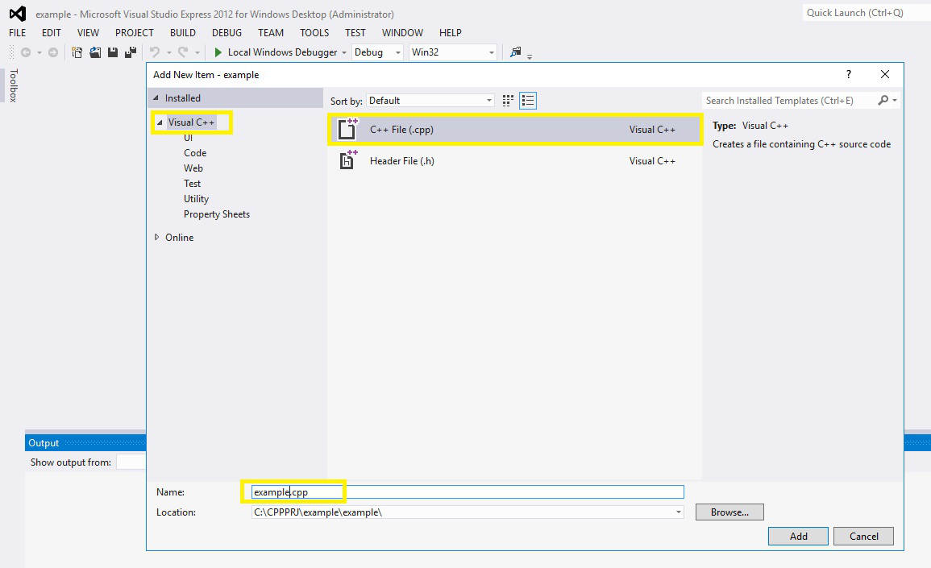The width and height of the screenshot is (931, 568).
Task: Click the Find in Files toolbar icon
Action: pyautogui.click(x=515, y=52)
